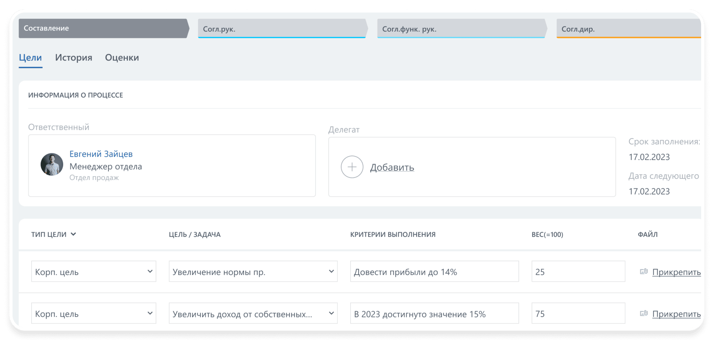Click the ИНФОРМАЦИЯ О ПРОЦЕССЕ heading
The image size is (713, 340).
tap(76, 95)
